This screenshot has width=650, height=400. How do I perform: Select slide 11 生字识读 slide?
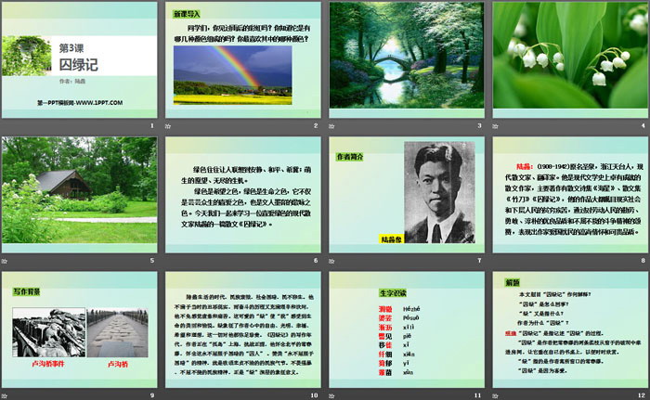click(407, 329)
